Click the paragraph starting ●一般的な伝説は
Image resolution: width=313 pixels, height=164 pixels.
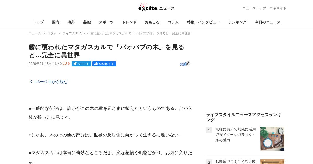110,113
